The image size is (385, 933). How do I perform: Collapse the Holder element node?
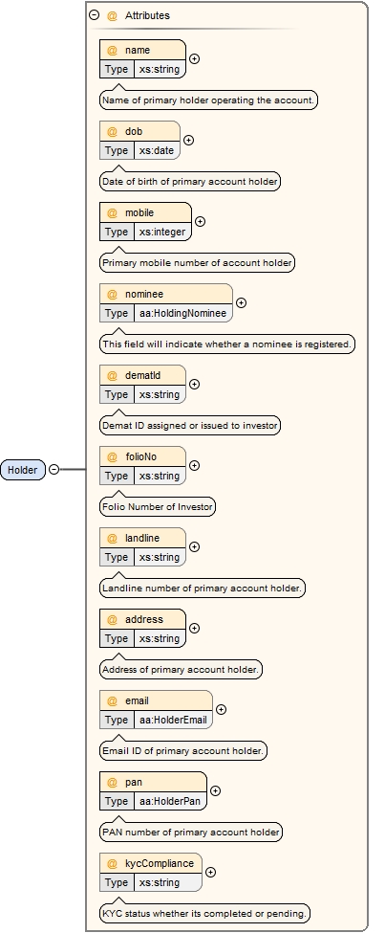pyautogui.click(x=54, y=470)
